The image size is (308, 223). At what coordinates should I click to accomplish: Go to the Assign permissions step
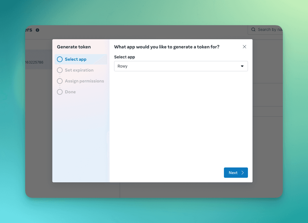[81, 81]
